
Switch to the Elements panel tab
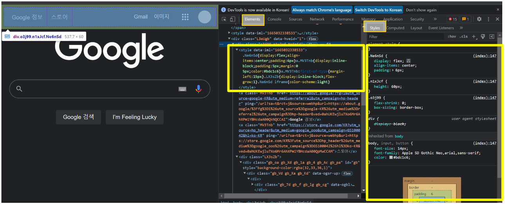point(252,19)
